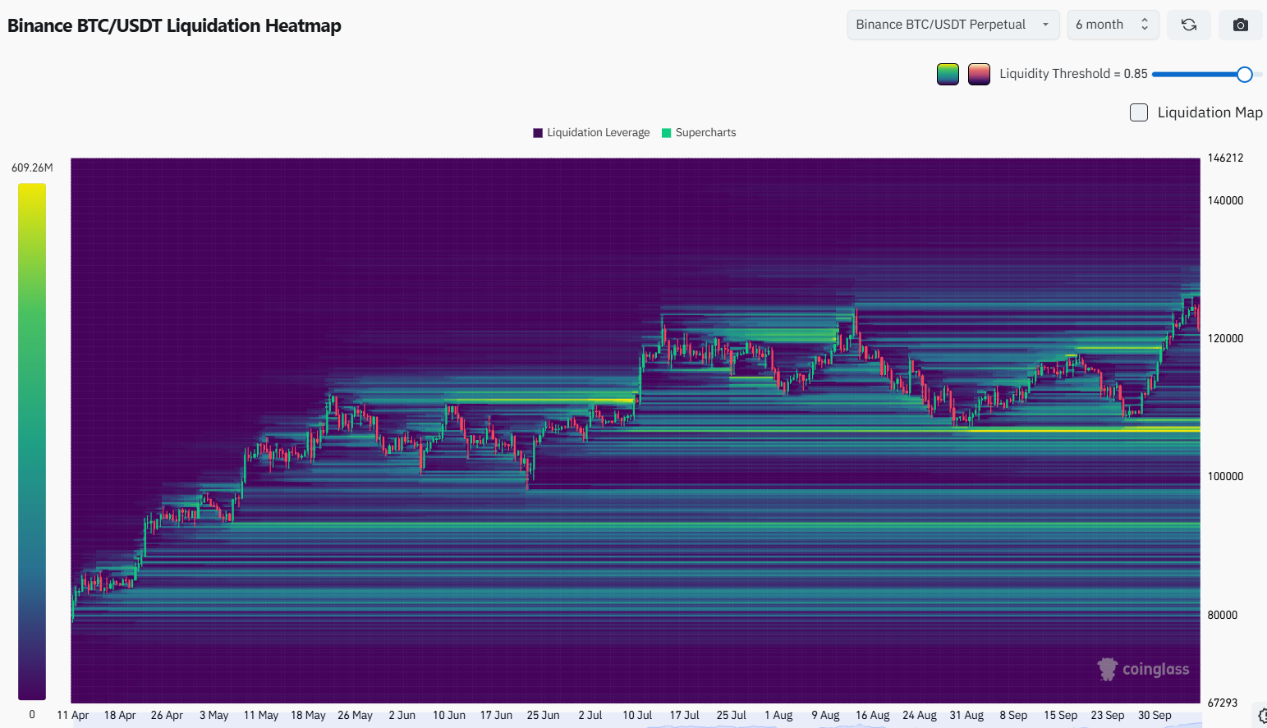
Task: Click the up/down arrows on the 6 month selector
Action: [1145, 25]
